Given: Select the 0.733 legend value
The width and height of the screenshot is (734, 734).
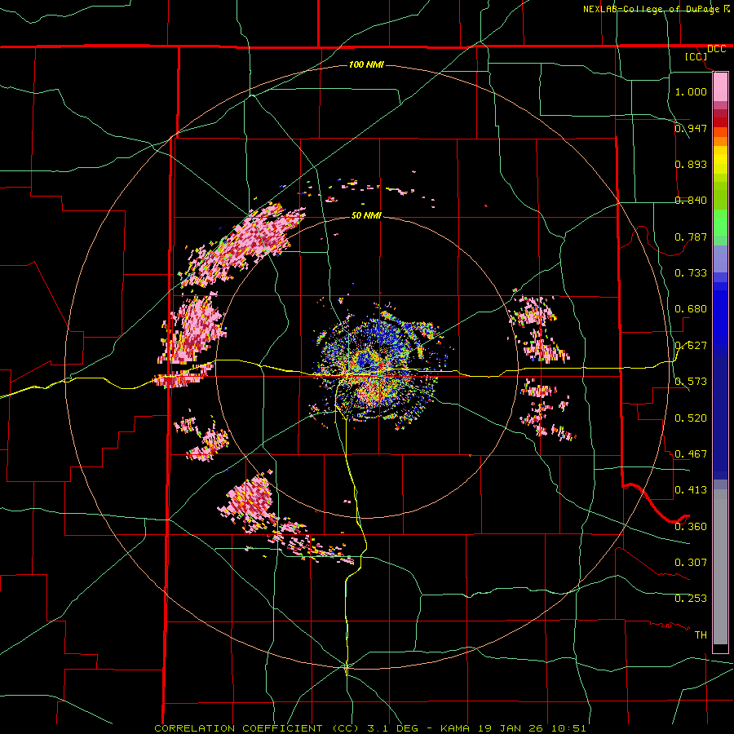Looking at the screenshot, I should pos(691,272).
